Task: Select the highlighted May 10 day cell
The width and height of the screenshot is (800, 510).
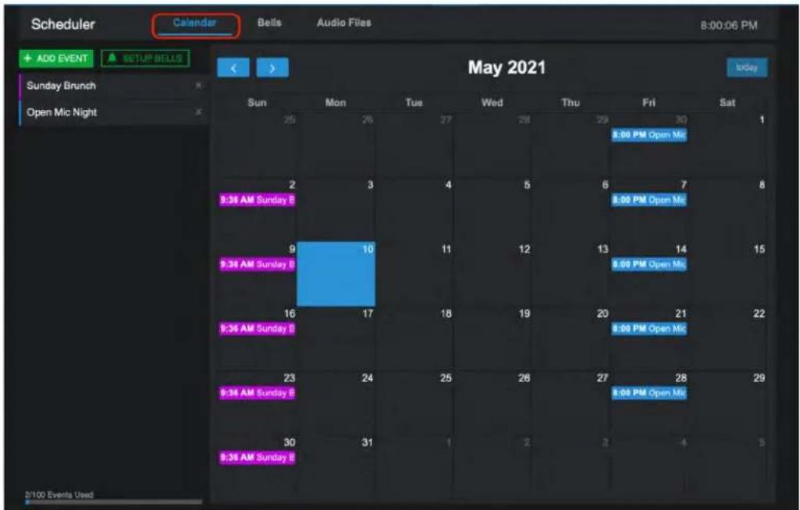Action: (336, 274)
